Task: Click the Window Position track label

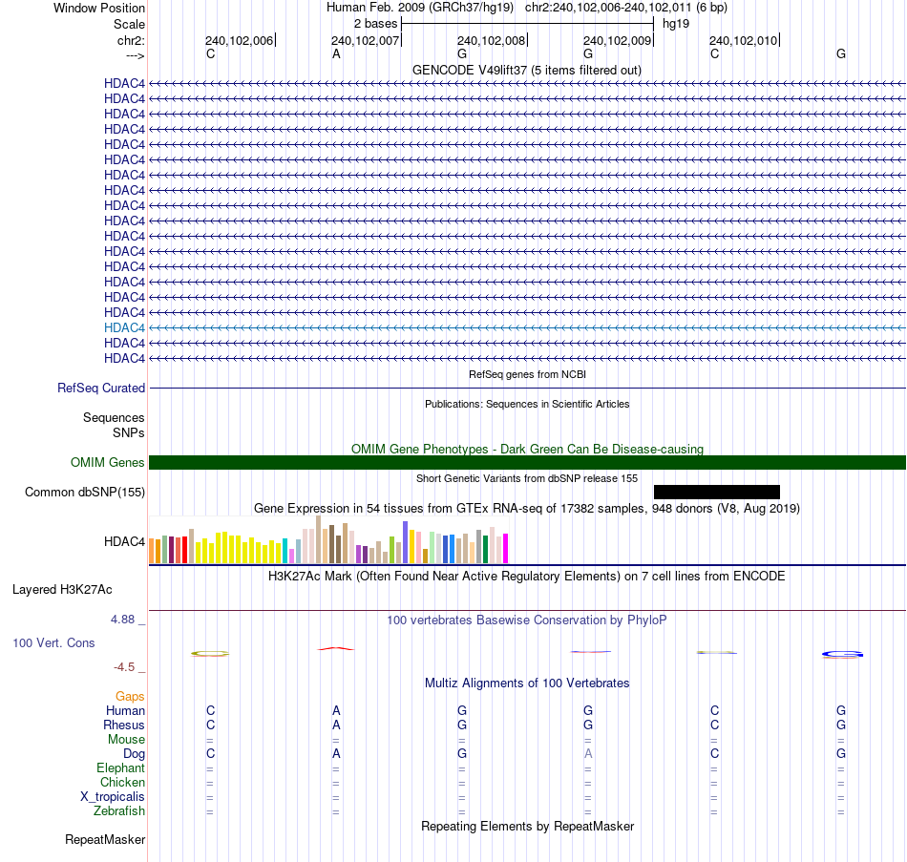Action: pyautogui.click(x=99, y=8)
